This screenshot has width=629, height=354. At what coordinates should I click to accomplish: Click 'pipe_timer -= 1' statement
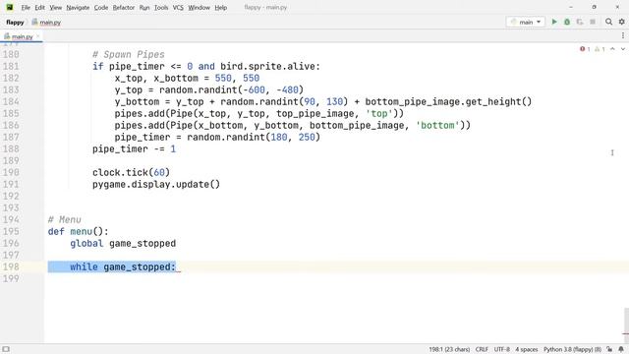(x=134, y=148)
